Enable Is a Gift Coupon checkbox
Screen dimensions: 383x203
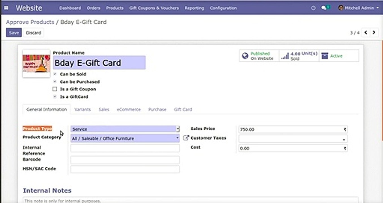coord(55,89)
